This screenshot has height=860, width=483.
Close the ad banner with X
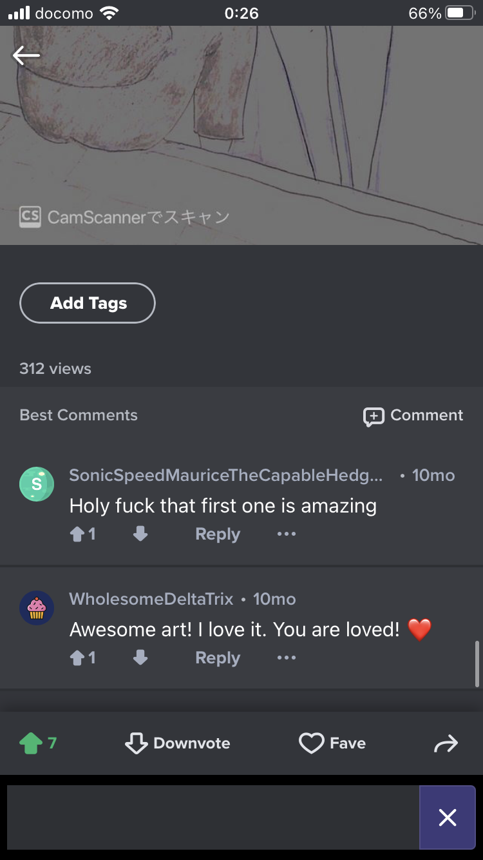[447, 817]
